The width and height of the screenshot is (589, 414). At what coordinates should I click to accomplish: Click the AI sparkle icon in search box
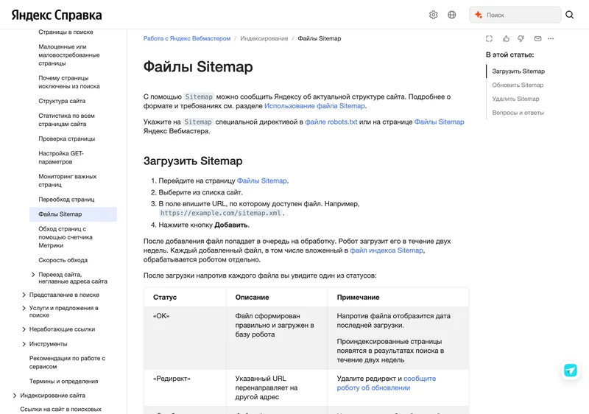[478, 15]
